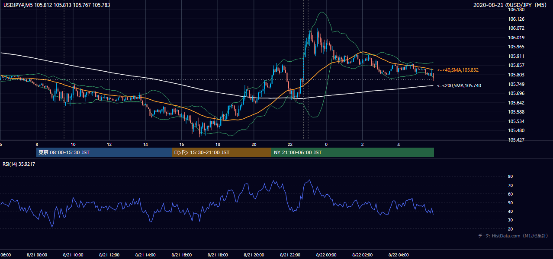The width and height of the screenshot is (553, 259).
Task: Click the 8/21 22:00 time label
Action: coord(290,255)
